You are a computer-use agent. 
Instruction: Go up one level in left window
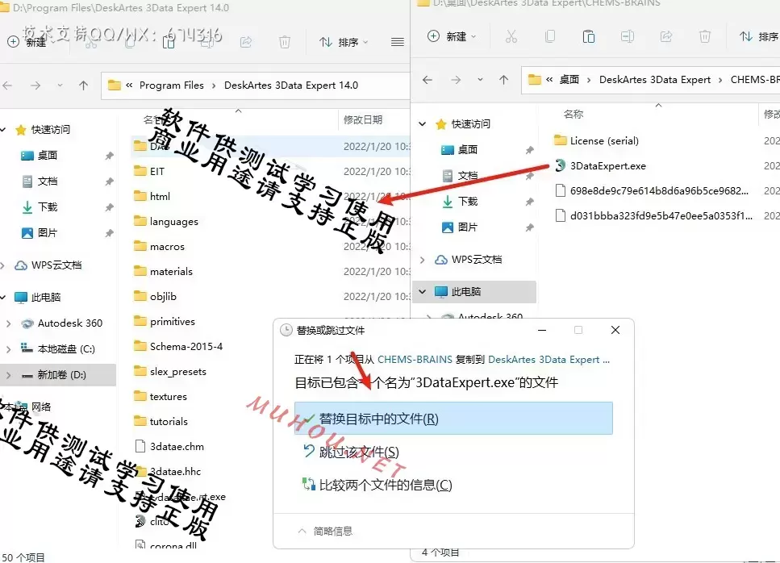(x=84, y=85)
